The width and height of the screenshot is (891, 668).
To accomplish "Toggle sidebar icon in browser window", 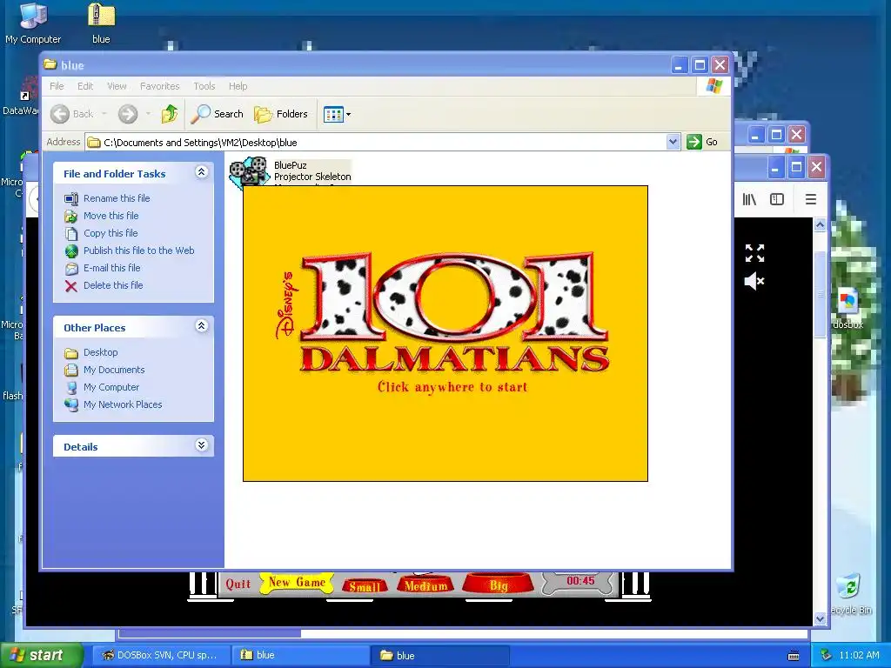I will coord(777,199).
